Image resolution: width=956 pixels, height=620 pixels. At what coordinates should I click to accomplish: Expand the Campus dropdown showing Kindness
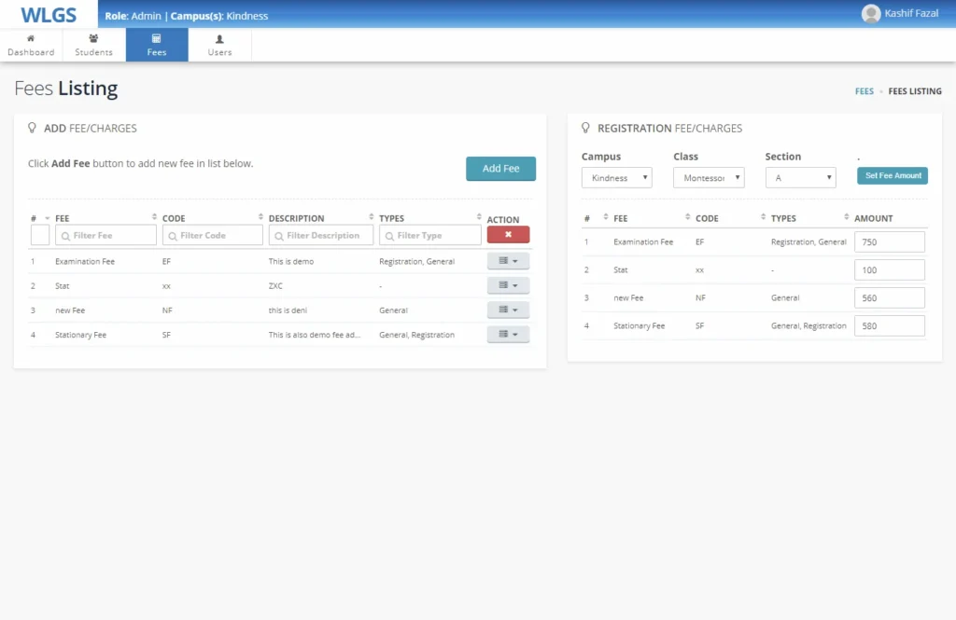[616, 178]
